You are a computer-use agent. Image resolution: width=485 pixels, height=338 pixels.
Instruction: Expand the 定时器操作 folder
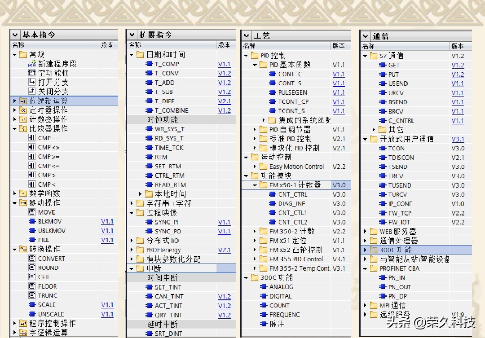(14, 110)
